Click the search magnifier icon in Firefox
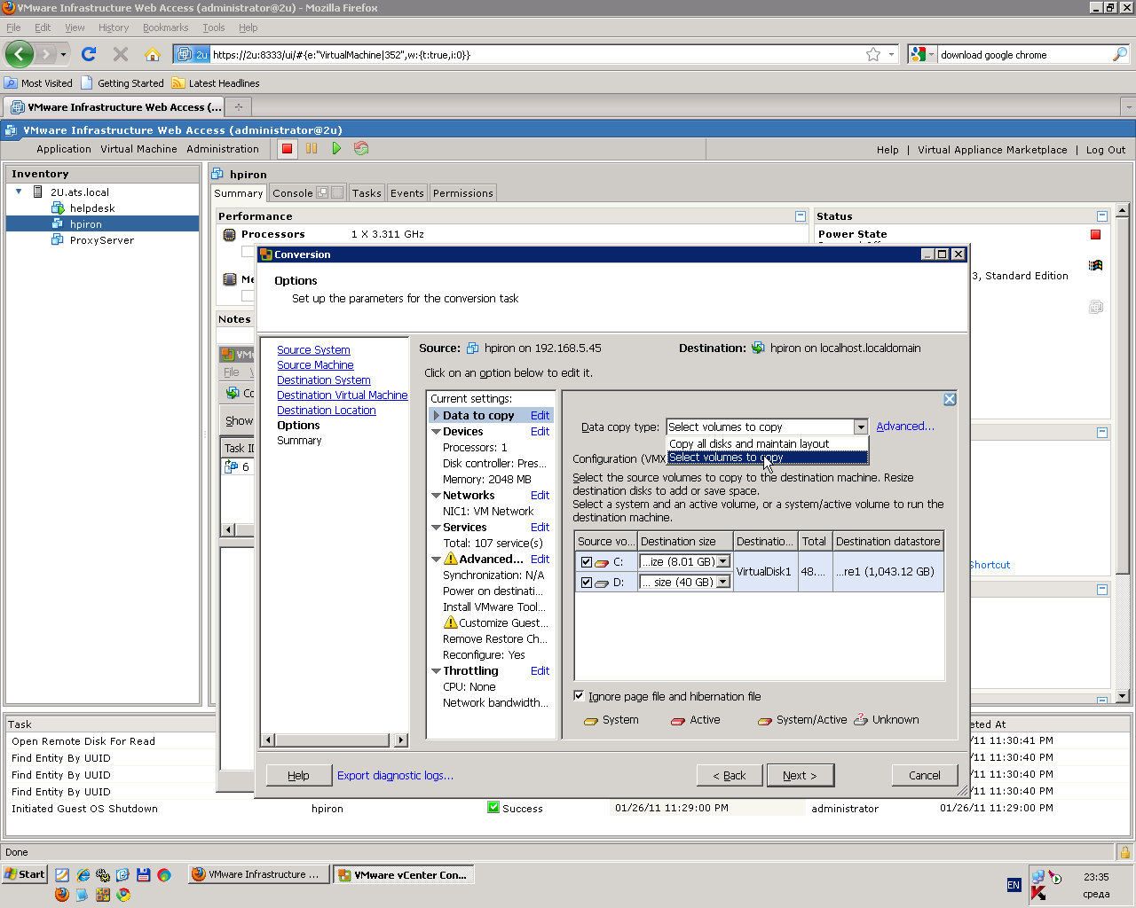This screenshot has width=1136, height=908. pos(1120,54)
